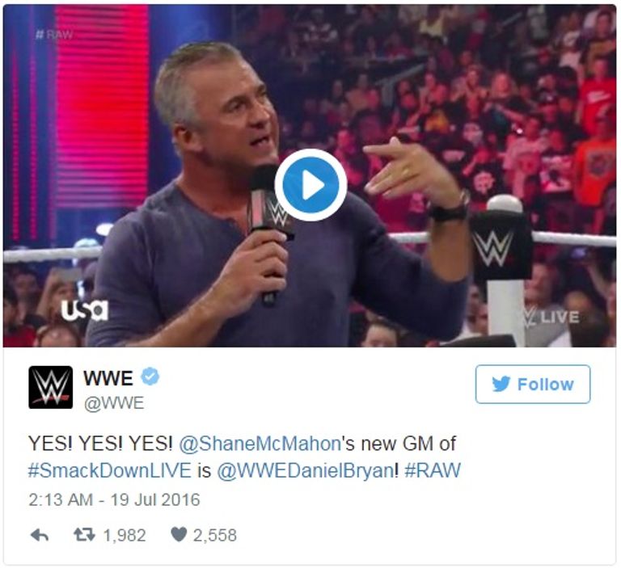Click the heart like icon
Viewport: 621px width, 568px height.
pyautogui.click(x=179, y=535)
